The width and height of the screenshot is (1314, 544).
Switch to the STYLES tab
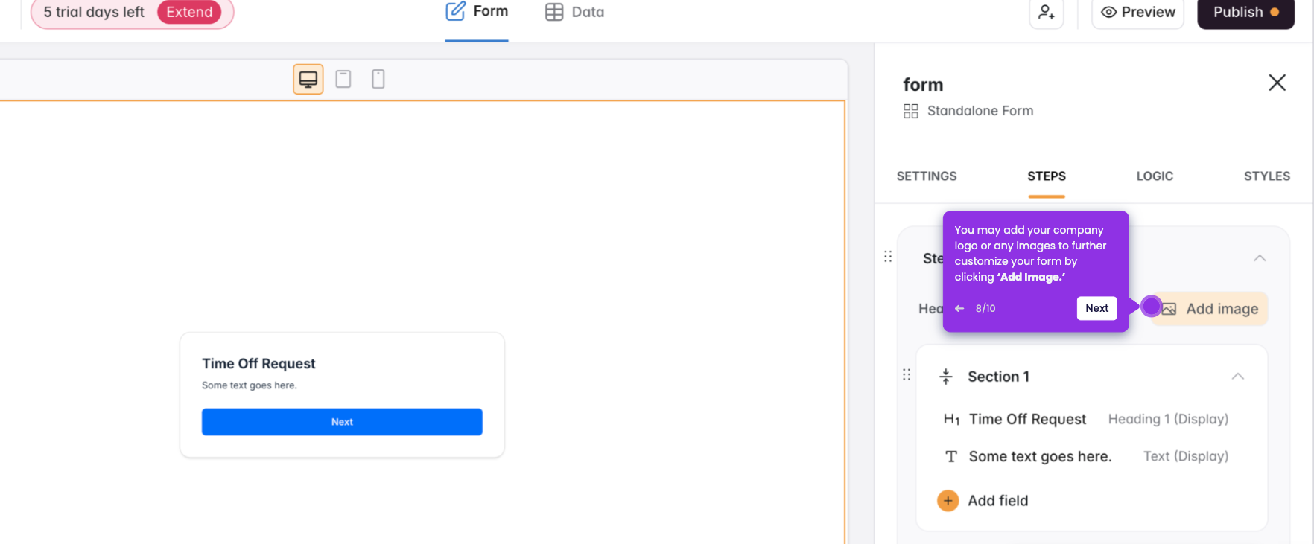pyautogui.click(x=1267, y=176)
